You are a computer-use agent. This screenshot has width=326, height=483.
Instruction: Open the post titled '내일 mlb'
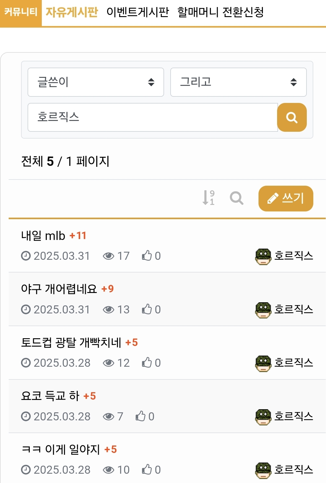click(43, 236)
